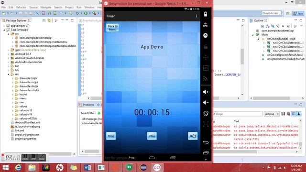
Task: Expand the gen Generated Java Files folder
Action: click(x=9, y=50)
